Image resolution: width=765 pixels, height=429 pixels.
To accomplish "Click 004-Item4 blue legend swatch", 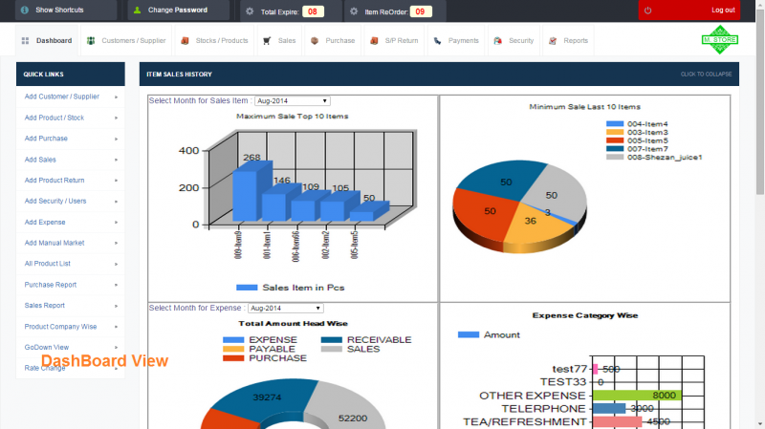I will pos(615,124).
